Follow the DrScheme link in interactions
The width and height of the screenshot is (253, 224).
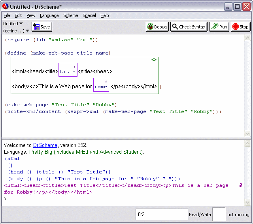tap(45, 145)
